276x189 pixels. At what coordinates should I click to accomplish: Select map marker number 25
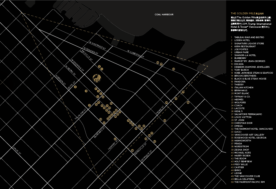click(104, 123)
